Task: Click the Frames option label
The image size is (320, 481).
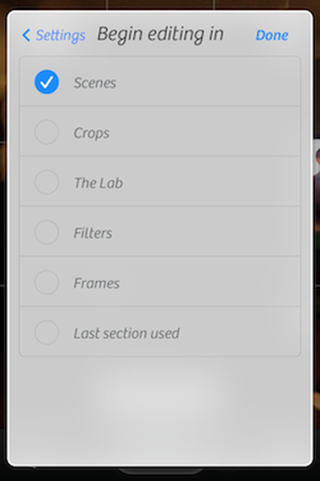Action: (x=96, y=283)
